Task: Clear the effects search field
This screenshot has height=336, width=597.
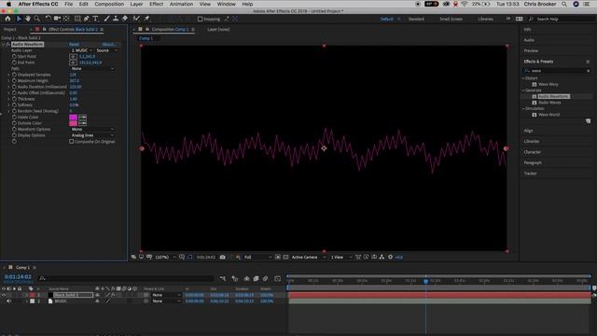Action: coord(589,71)
